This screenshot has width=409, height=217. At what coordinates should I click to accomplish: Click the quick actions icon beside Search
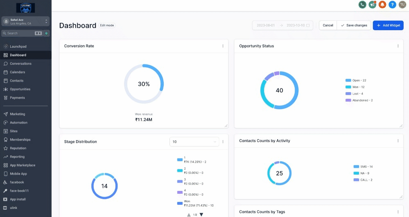(46, 33)
